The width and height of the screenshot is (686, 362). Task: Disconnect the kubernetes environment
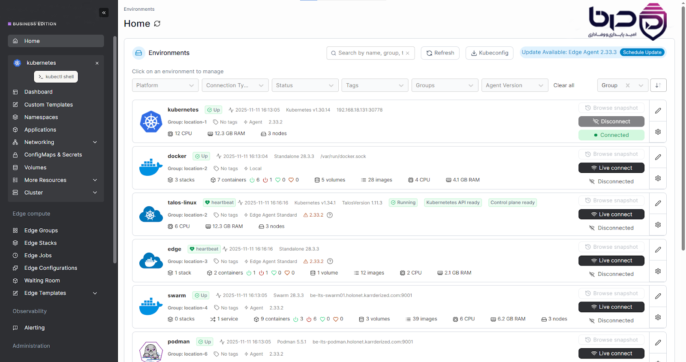[x=611, y=121]
